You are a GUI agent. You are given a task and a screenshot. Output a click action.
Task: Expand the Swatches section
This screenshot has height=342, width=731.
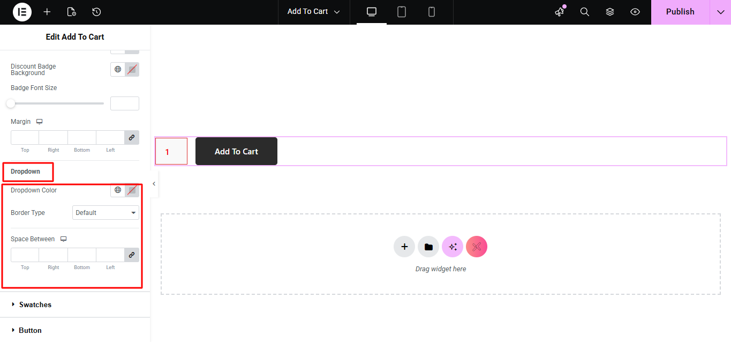click(35, 304)
